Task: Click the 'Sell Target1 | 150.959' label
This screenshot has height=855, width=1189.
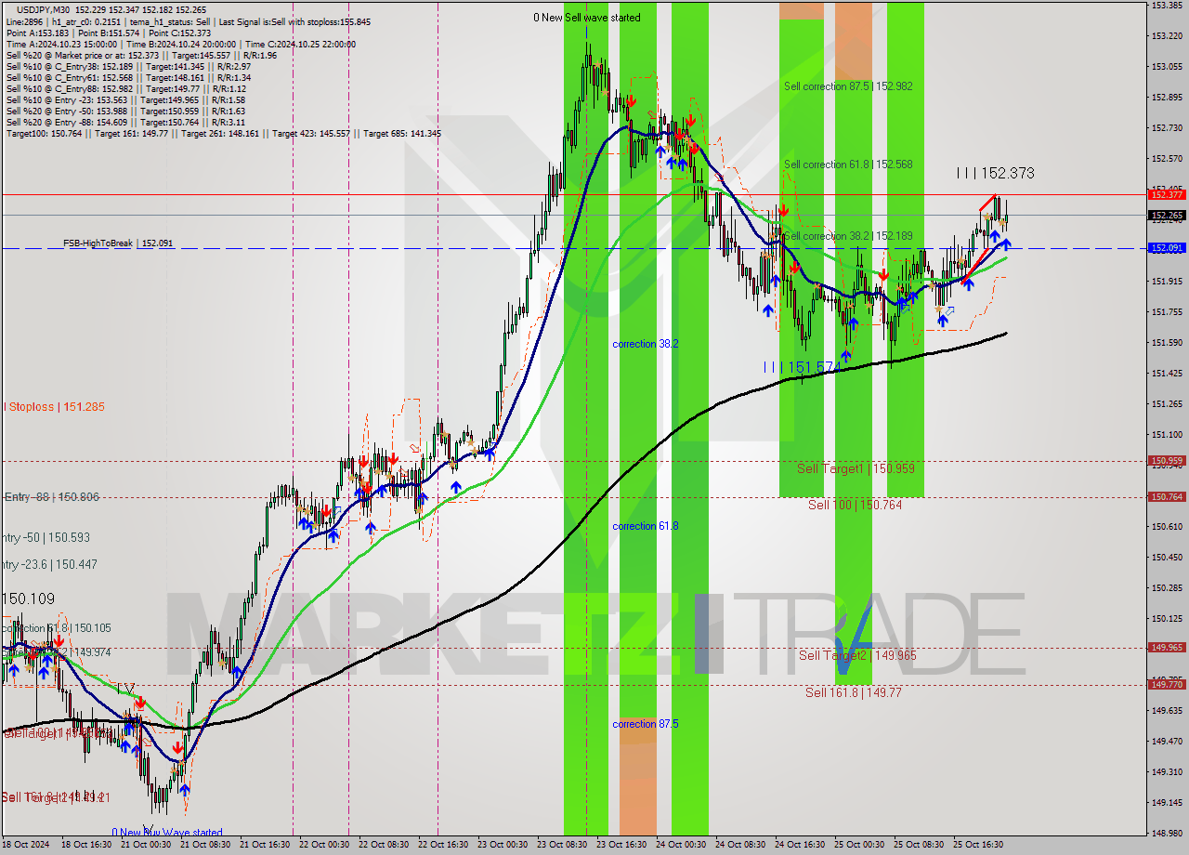Action: point(856,468)
